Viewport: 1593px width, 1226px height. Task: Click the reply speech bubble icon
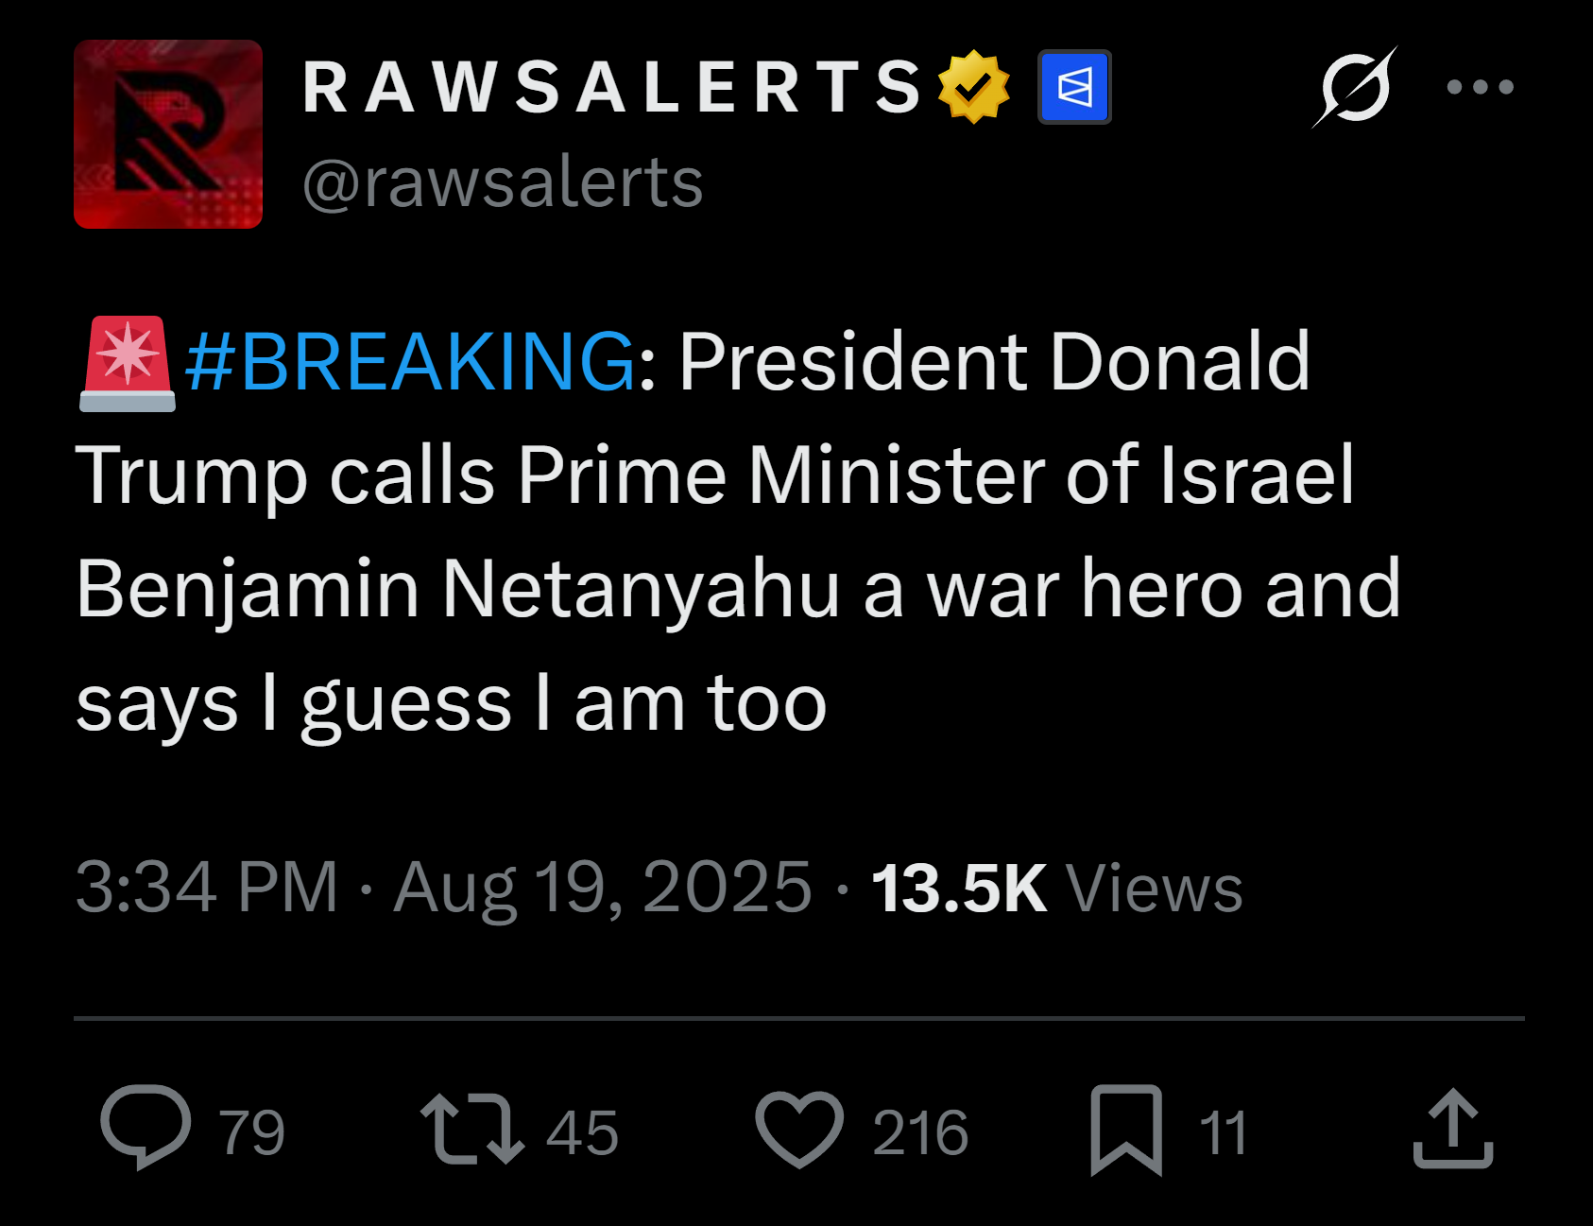click(x=146, y=1128)
